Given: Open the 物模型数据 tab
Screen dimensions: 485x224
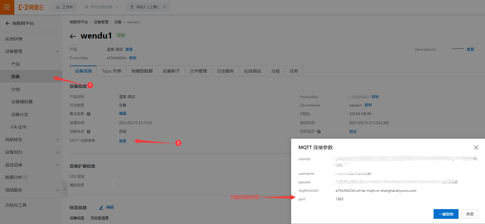Looking at the screenshot, I should coord(142,71).
